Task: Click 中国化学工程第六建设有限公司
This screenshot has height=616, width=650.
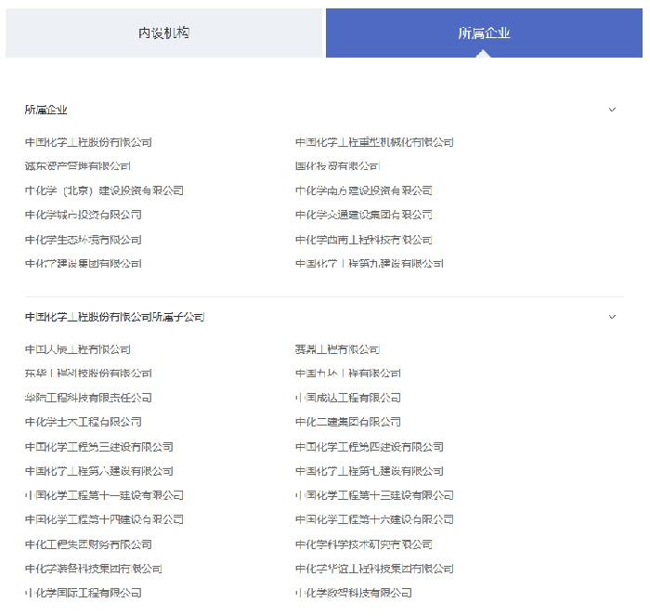Action: 98,471
